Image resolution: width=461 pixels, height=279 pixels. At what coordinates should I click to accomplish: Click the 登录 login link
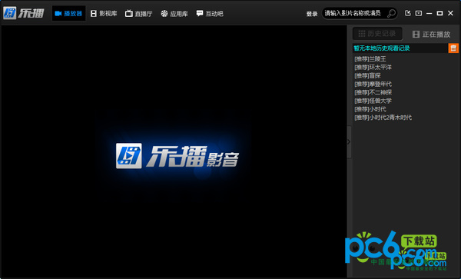(312, 14)
